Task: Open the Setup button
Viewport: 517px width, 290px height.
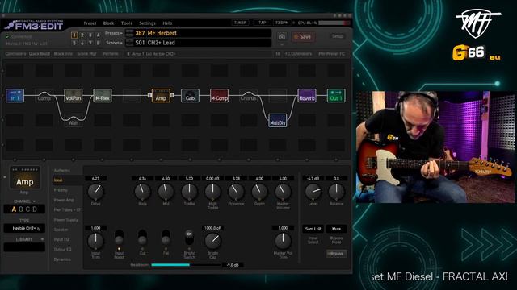Action: (x=337, y=36)
